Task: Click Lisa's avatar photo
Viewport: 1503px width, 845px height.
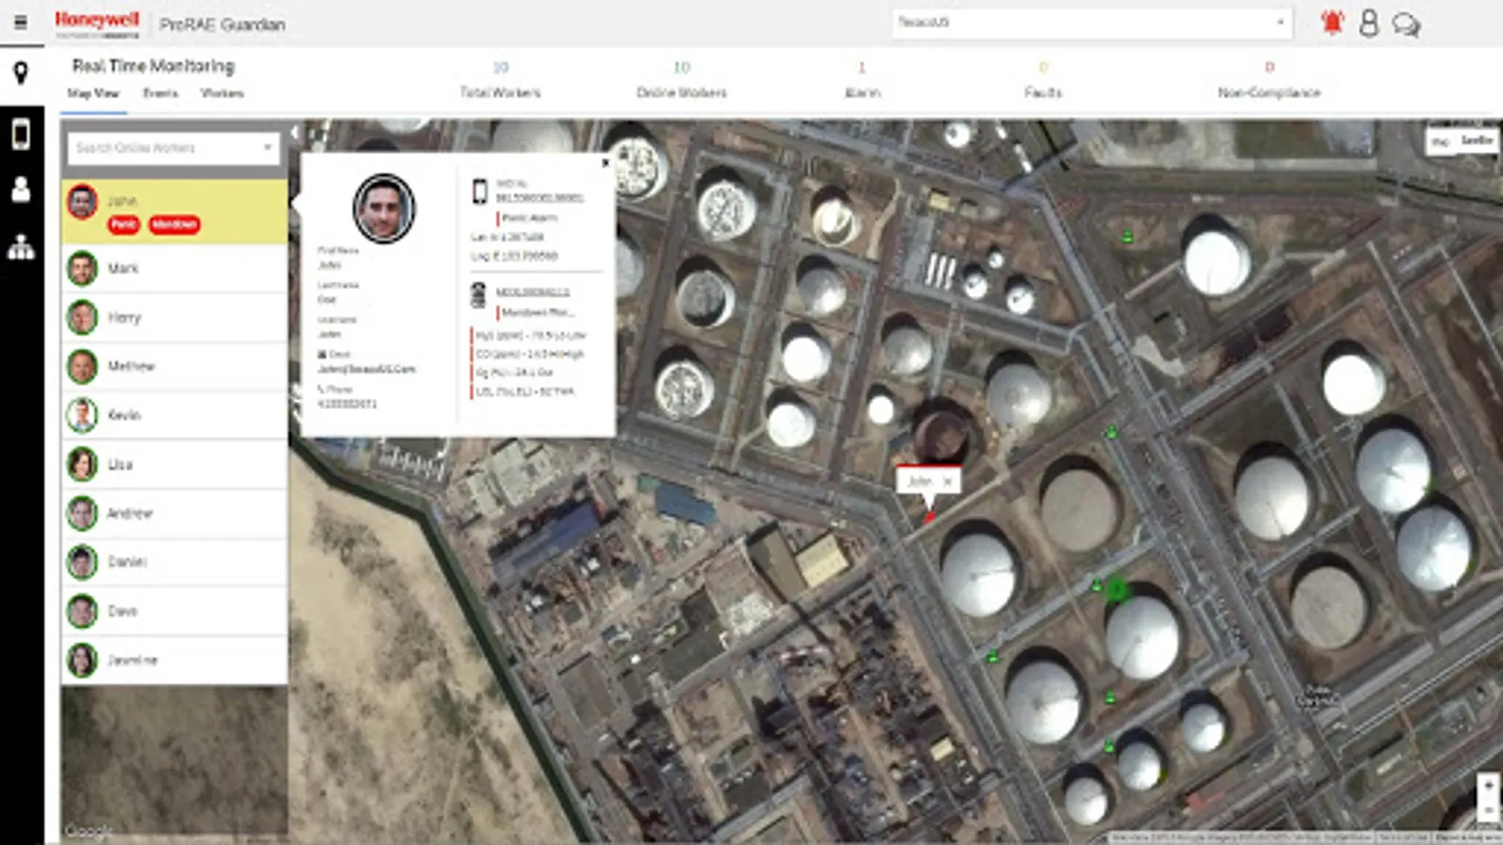Action: [x=83, y=465]
